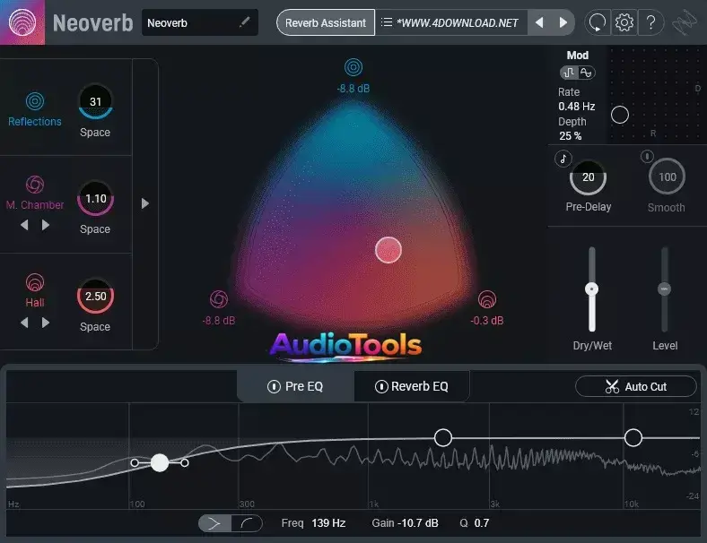Click the Auto Cut button

tap(636, 386)
